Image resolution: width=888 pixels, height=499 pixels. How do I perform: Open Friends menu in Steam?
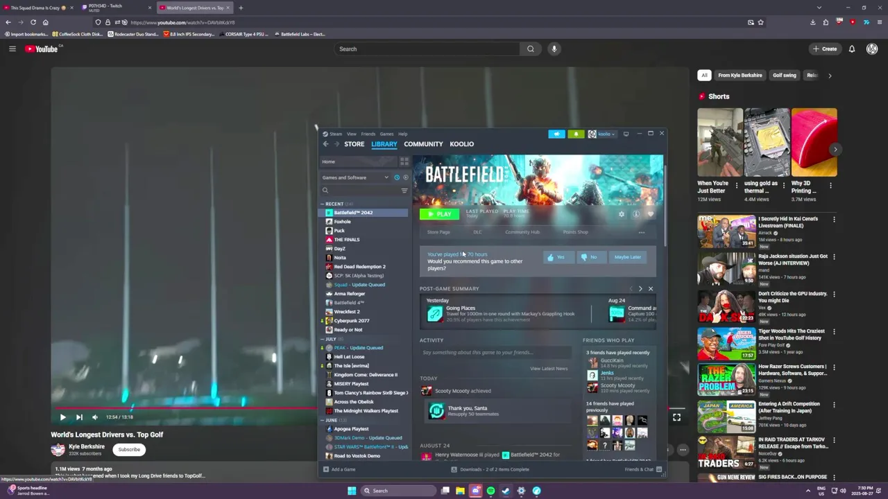click(368, 134)
